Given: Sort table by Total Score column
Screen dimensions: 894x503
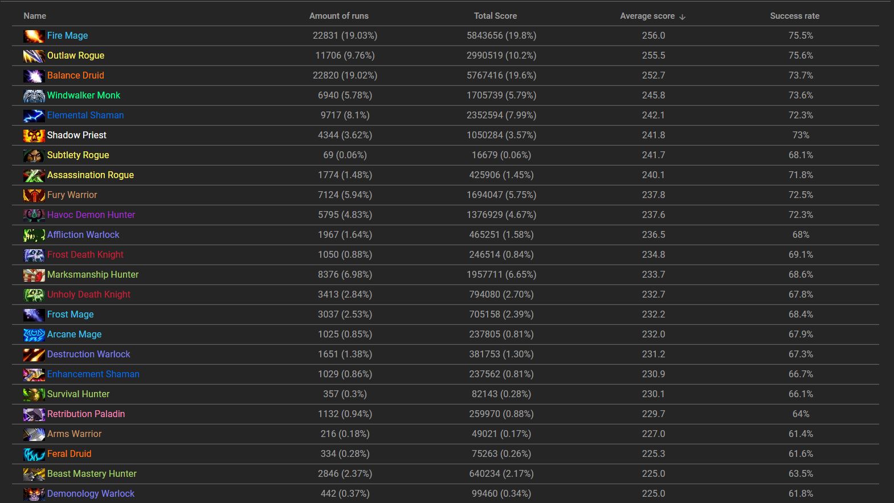Looking at the screenshot, I should pyautogui.click(x=496, y=16).
